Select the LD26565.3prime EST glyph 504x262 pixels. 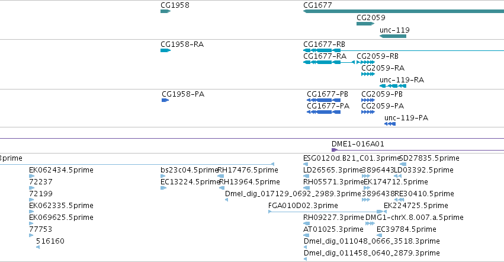coord(306,176)
